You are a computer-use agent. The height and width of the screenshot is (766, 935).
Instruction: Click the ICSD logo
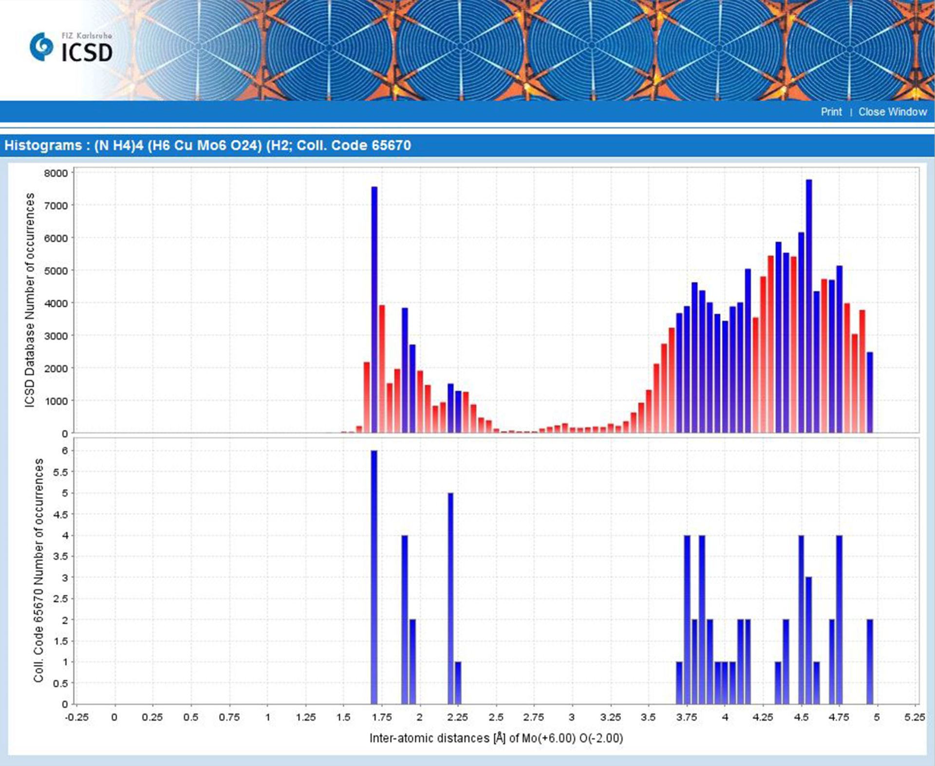coord(71,47)
